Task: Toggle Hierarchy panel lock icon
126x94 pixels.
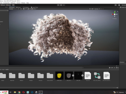Action: (x=6, y=7)
